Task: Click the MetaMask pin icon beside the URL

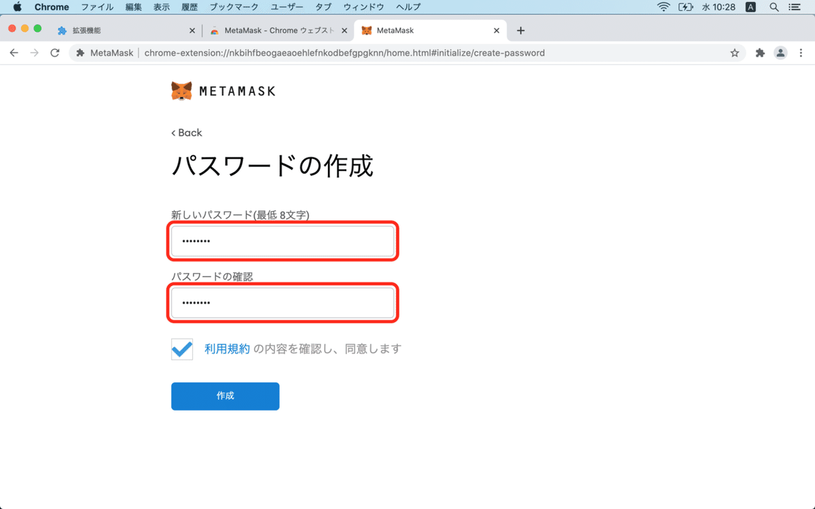Action: [x=81, y=52]
